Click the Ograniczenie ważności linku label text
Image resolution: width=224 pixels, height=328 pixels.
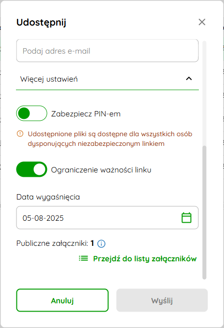click(101, 170)
